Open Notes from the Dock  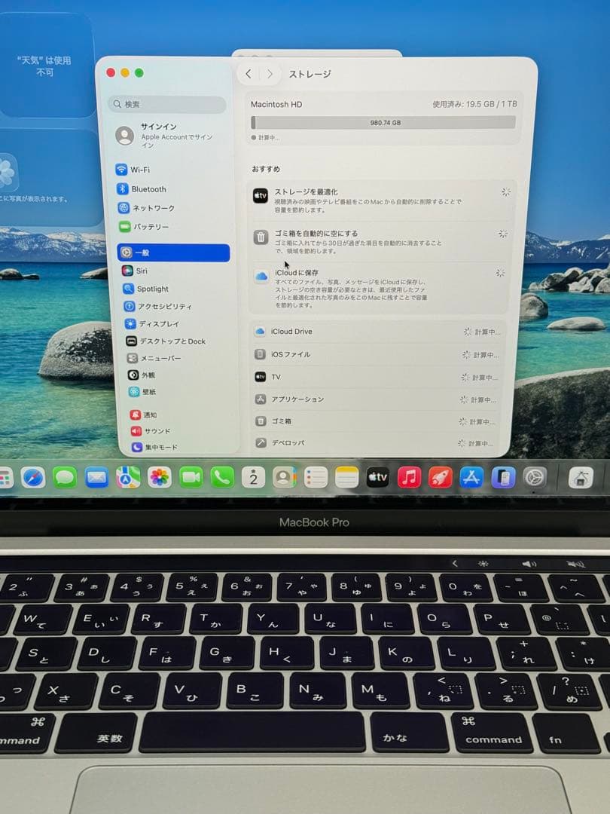[346, 478]
